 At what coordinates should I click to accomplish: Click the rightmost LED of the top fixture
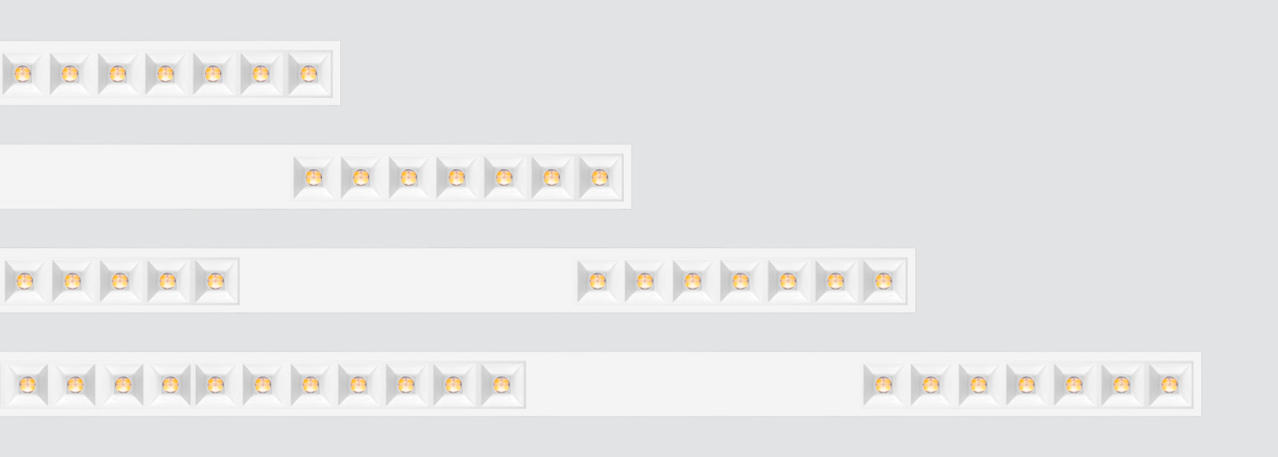point(308,74)
